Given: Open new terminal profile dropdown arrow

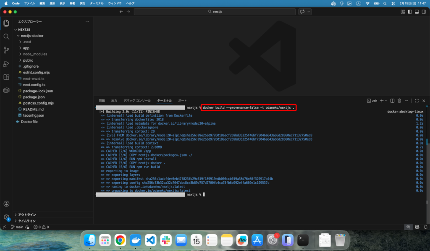Looking at the screenshot, I should (x=386, y=101).
